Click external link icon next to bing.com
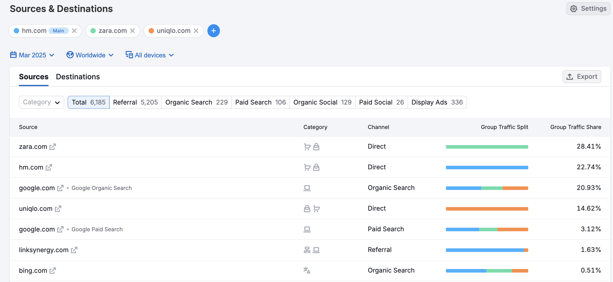The width and height of the screenshot is (613, 282). (53, 271)
